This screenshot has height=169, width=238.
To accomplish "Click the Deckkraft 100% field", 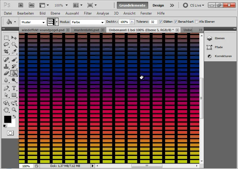I will [124, 22].
